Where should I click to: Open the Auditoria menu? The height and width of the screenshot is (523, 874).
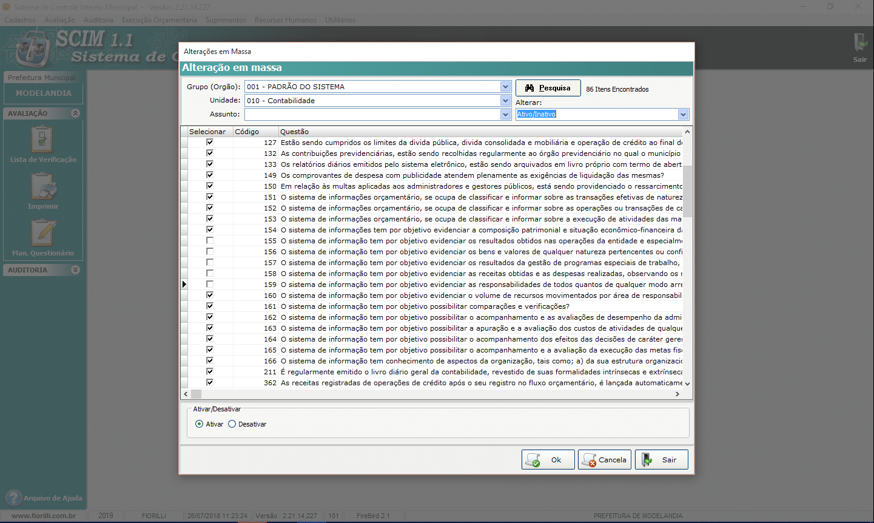pyautogui.click(x=98, y=20)
